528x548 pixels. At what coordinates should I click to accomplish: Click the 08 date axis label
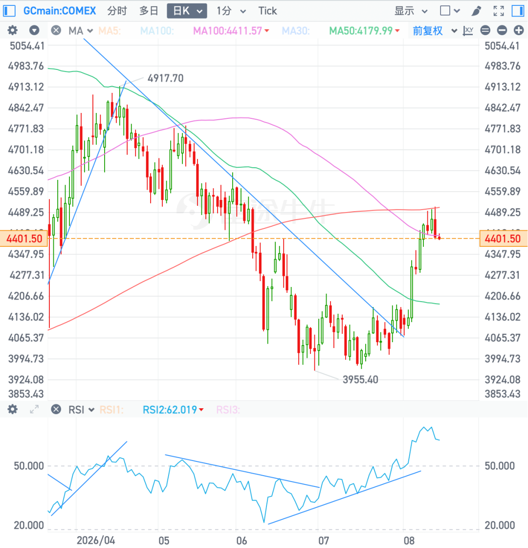click(x=409, y=540)
